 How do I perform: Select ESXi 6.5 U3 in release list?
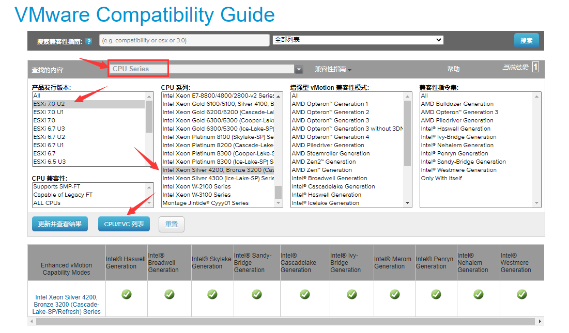click(x=88, y=162)
